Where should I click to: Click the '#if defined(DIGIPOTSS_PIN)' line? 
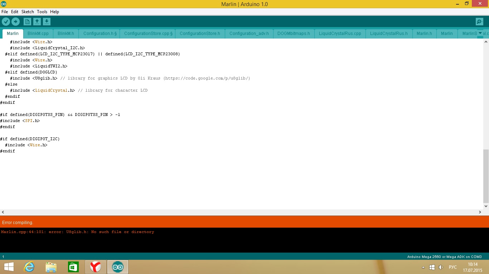60,115
